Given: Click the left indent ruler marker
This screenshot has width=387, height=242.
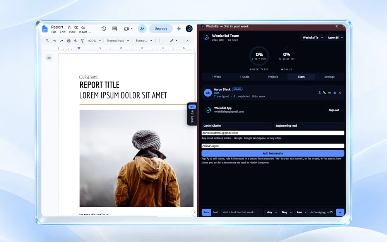Looking at the screenshot, I should coord(79,48).
